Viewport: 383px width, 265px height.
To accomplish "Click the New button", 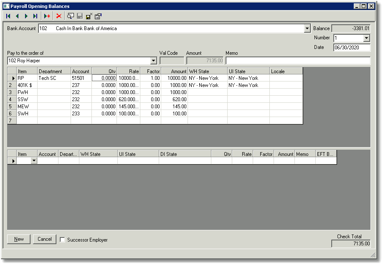I will pos(19,239).
